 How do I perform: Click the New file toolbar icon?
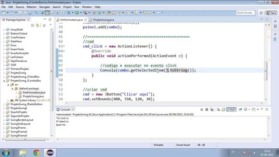coord(4,13)
